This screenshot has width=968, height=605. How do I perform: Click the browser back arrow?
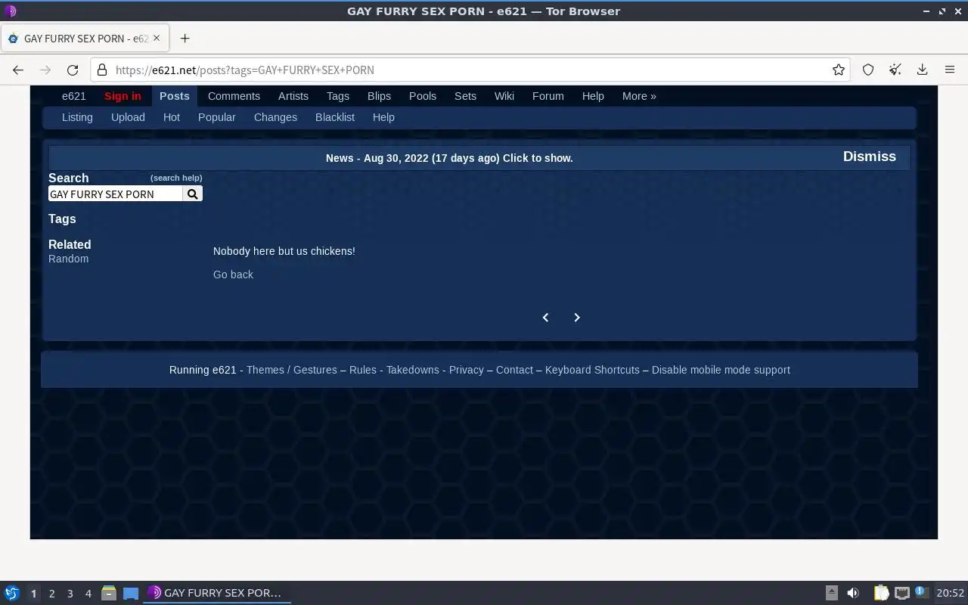point(18,70)
